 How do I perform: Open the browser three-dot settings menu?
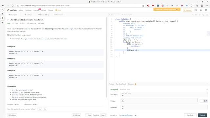pyautogui.click(x=207, y=6)
